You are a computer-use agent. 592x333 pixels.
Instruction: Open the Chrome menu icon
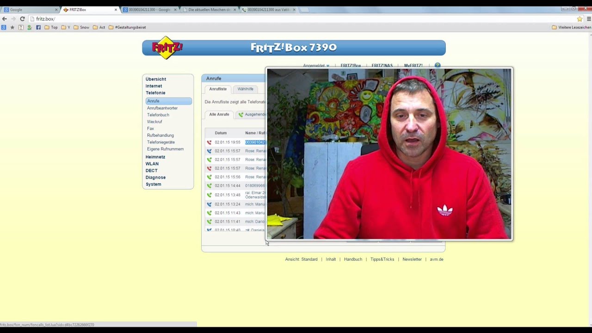589,19
